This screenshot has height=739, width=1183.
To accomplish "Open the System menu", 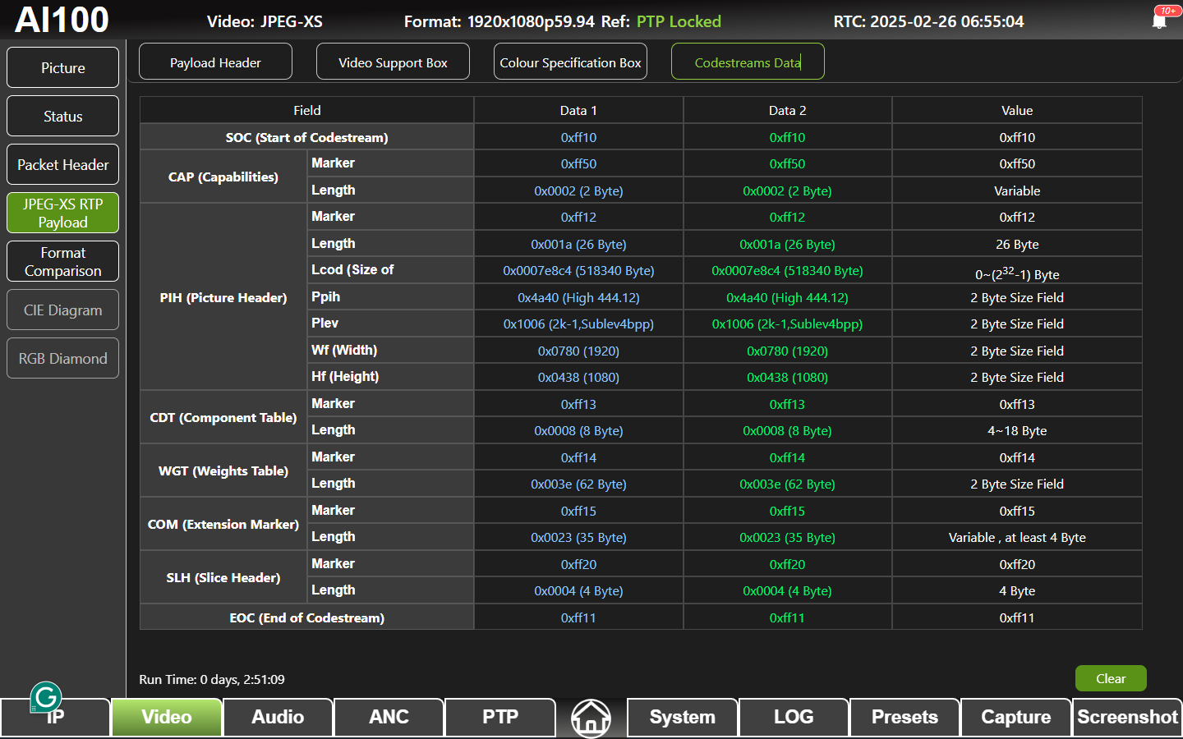I will (x=682, y=718).
